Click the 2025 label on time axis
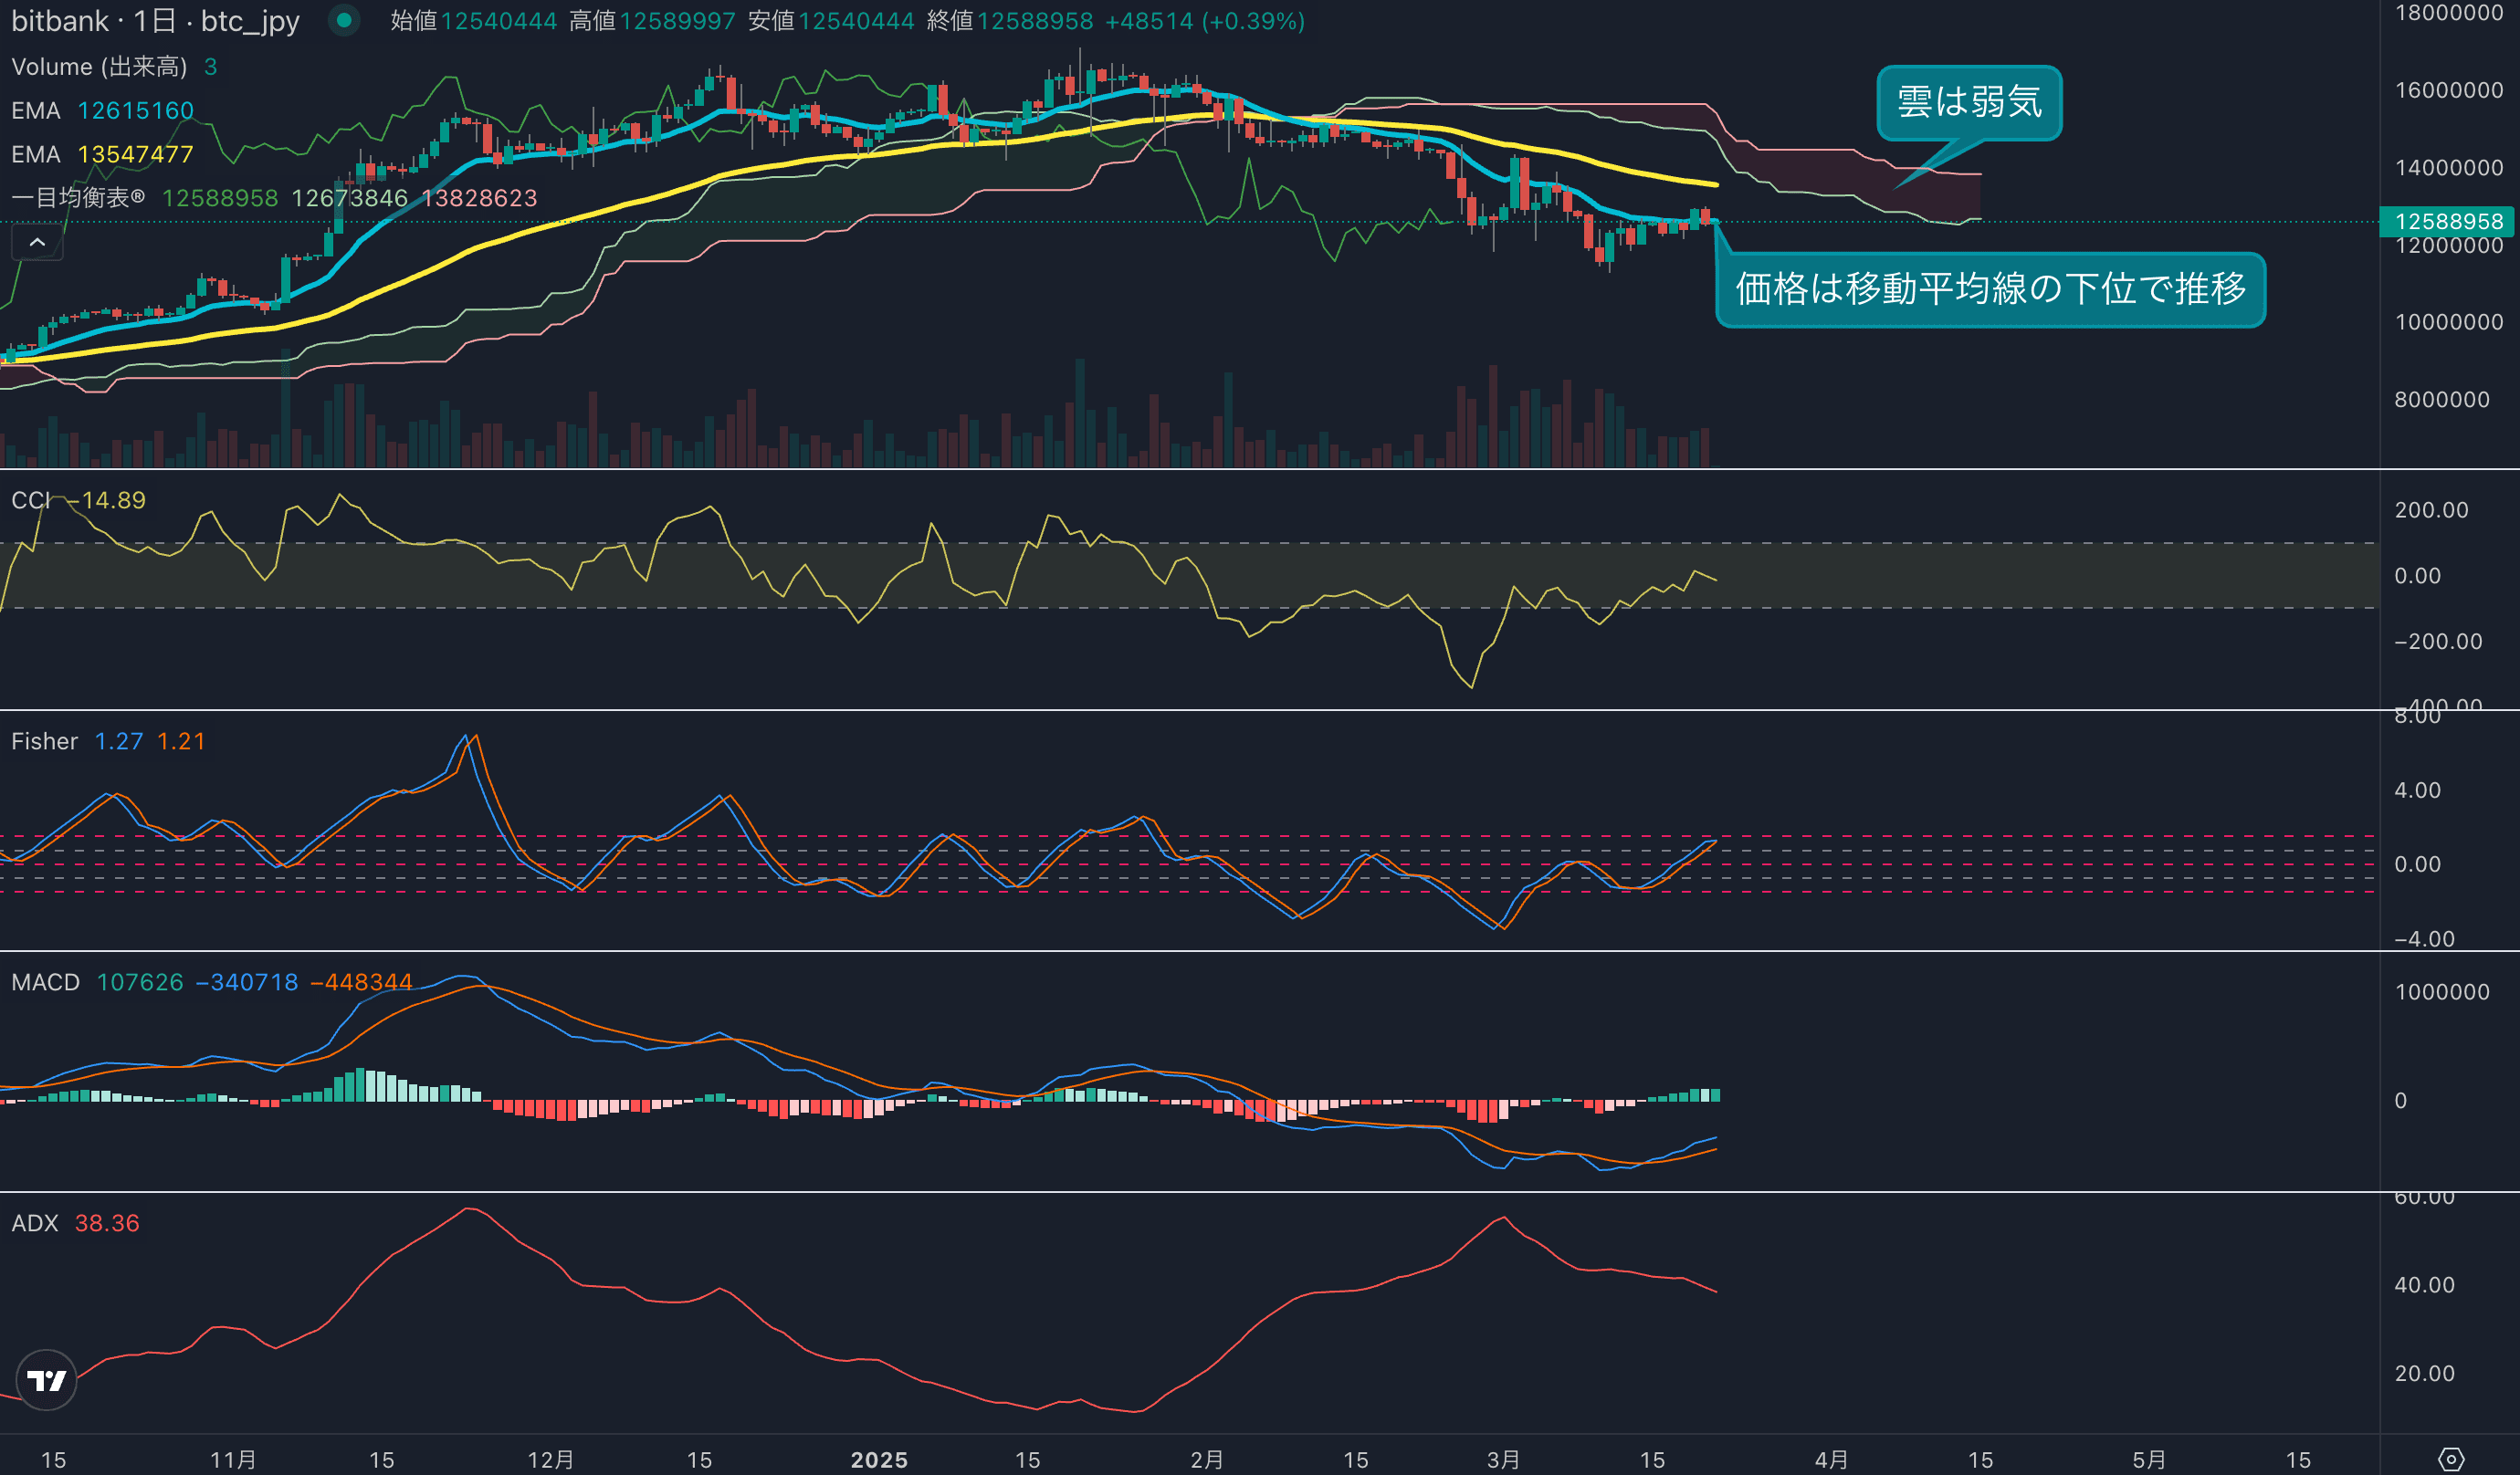 pyautogui.click(x=879, y=1459)
